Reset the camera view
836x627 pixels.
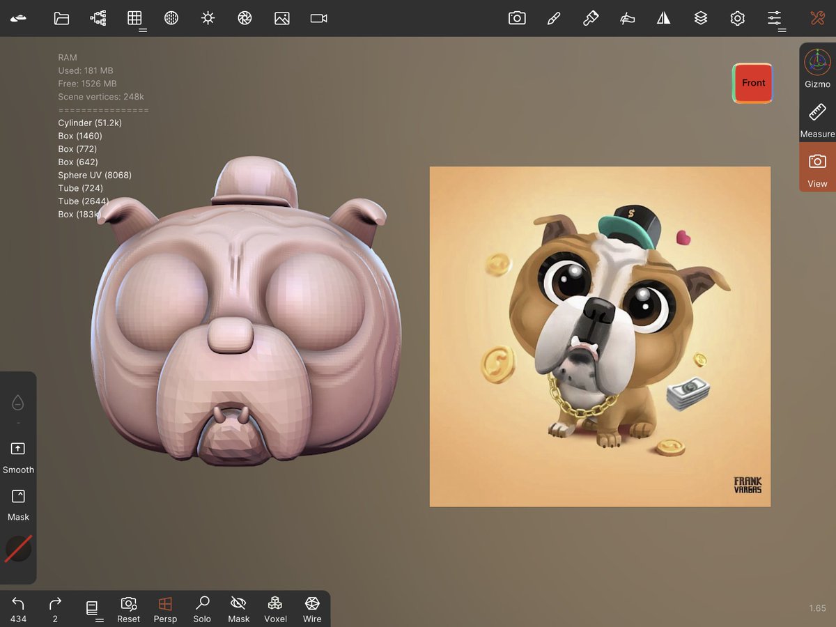pos(128,609)
